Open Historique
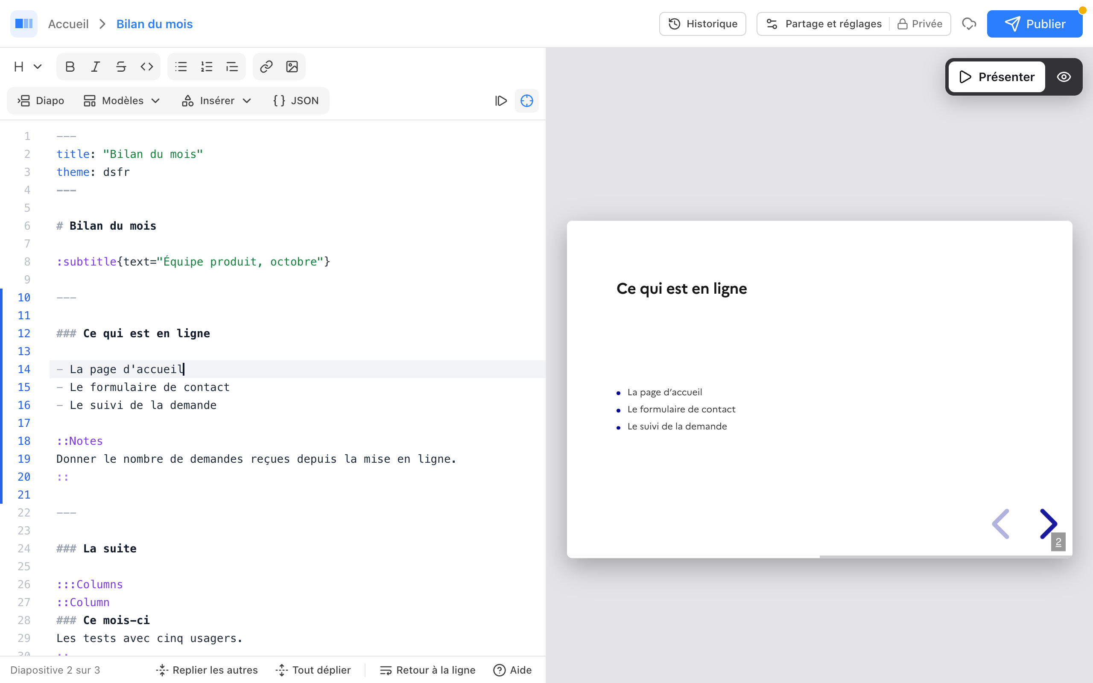The width and height of the screenshot is (1093, 683). click(x=702, y=24)
